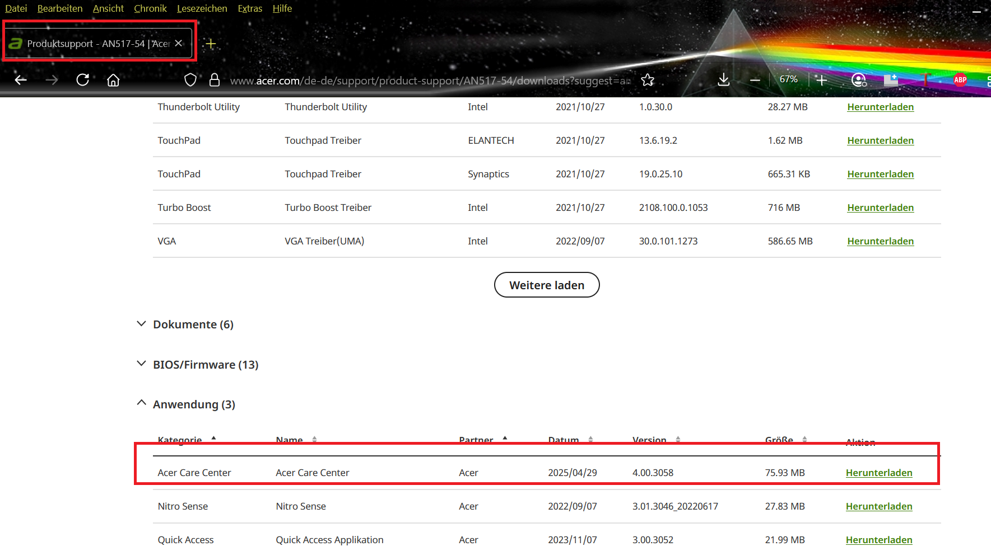991x551 pixels.
Task: Download the VGA Treiber(UMA)
Action: tap(880, 241)
